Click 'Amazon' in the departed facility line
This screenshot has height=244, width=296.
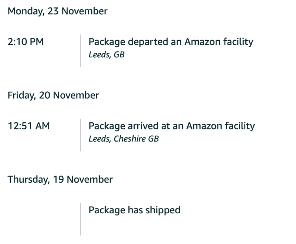(202, 42)
